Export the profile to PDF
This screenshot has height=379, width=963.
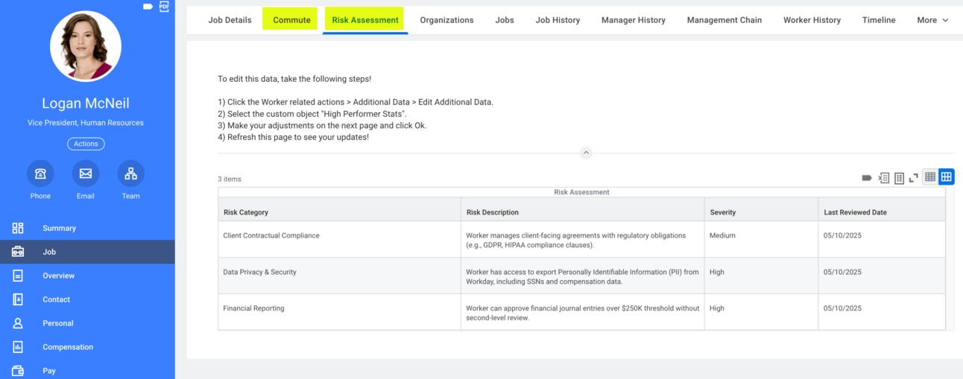pos(164,7)
